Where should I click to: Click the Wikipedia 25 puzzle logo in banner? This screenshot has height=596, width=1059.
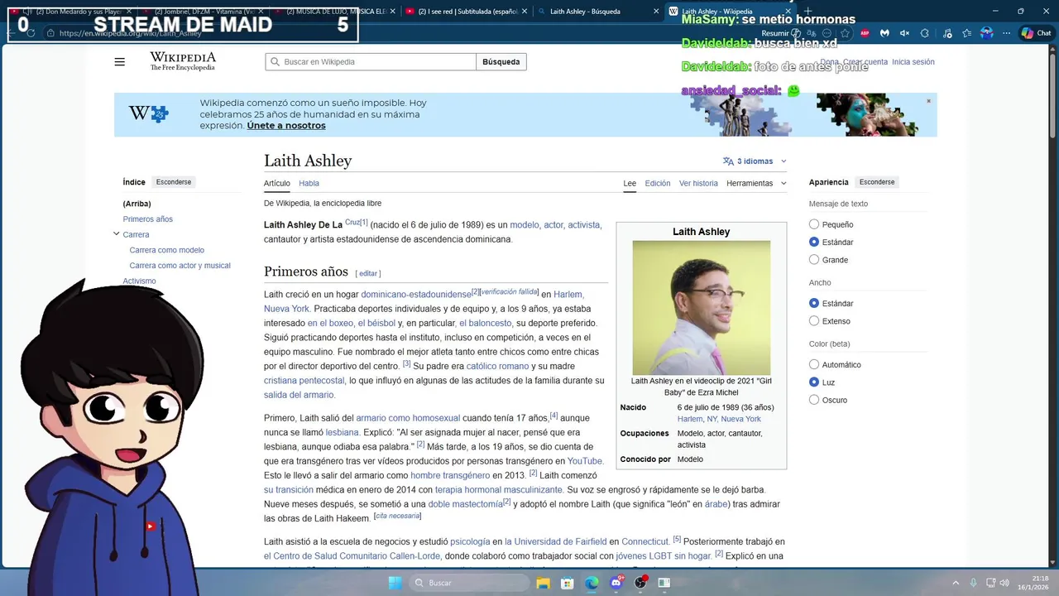(149, 114)
